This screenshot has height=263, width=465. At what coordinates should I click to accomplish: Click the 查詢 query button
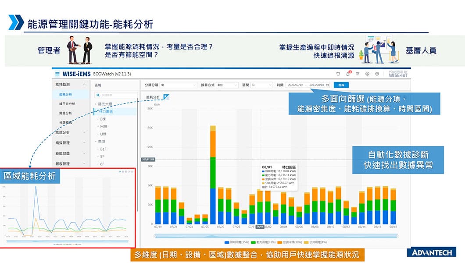(341, 85)
